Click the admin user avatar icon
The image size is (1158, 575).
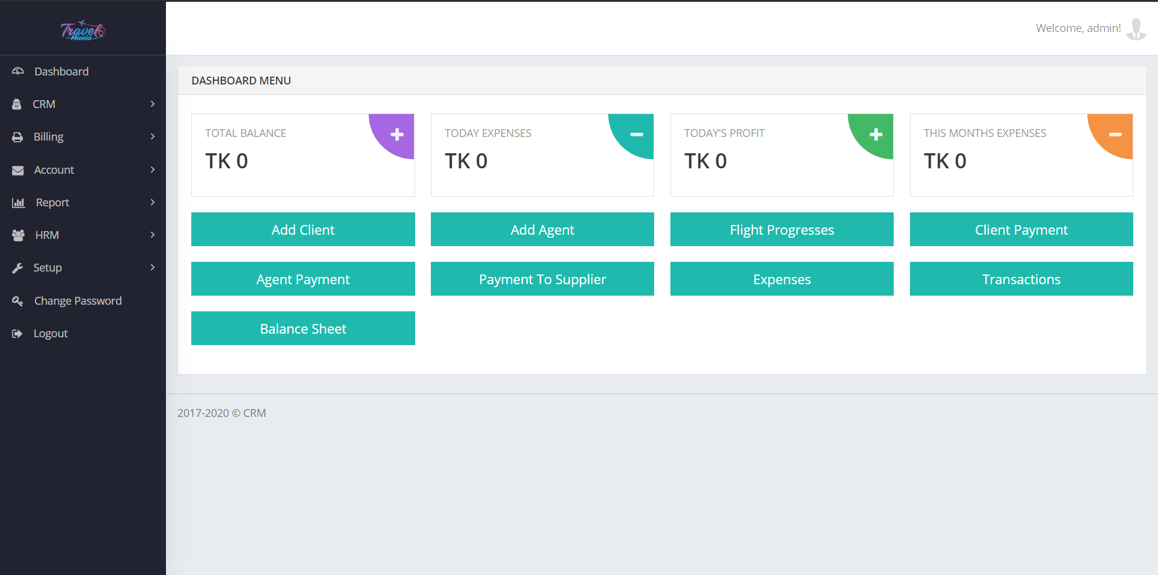pos(1136,29)
